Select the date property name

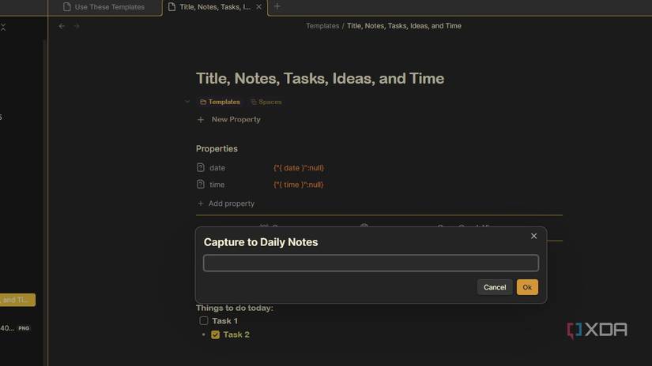point(217,168)
